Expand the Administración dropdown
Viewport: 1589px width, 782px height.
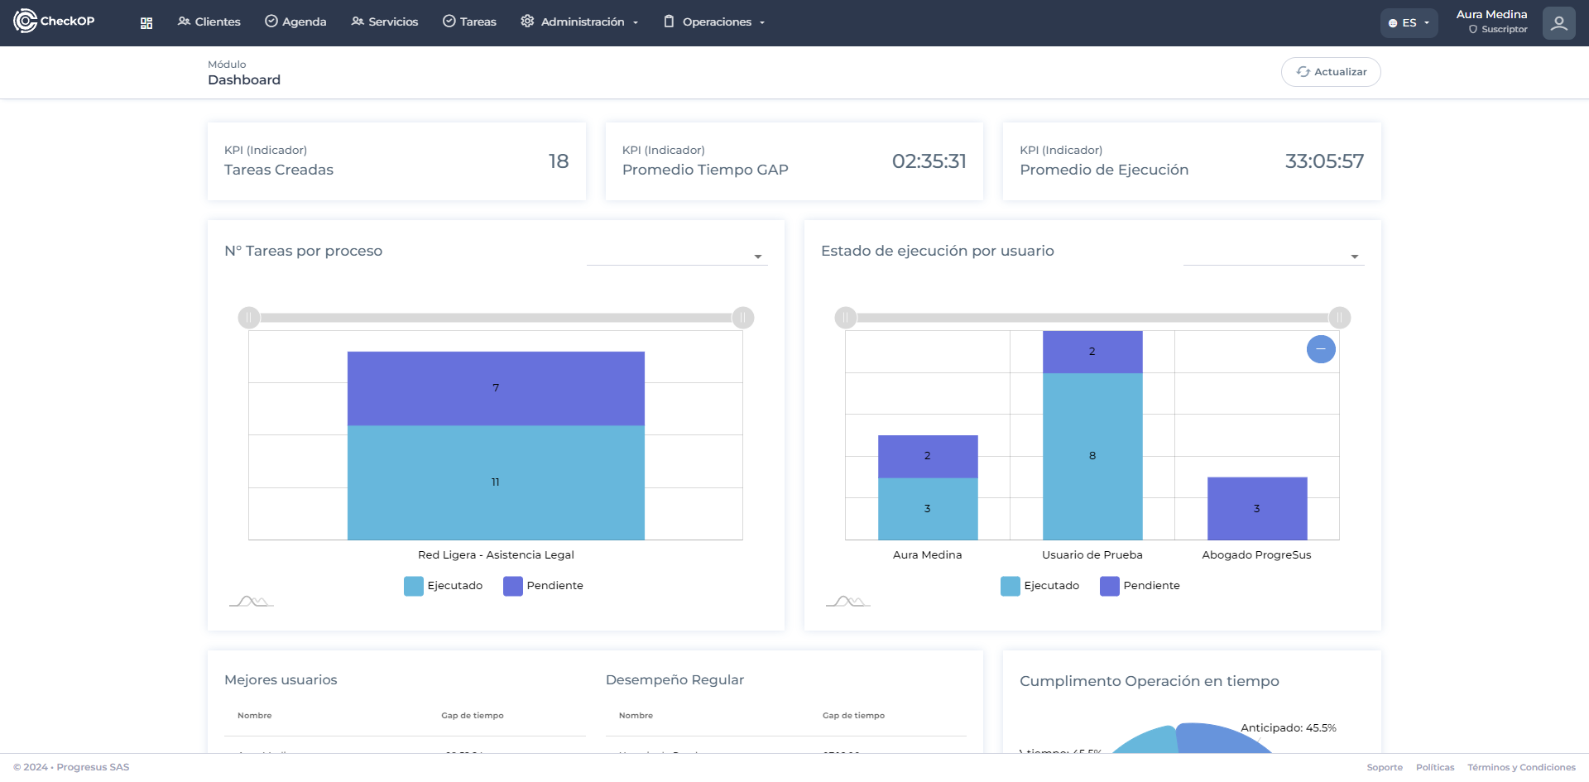(579, 22)
